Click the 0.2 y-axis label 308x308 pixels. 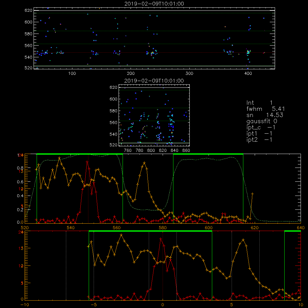coord(20,209)
